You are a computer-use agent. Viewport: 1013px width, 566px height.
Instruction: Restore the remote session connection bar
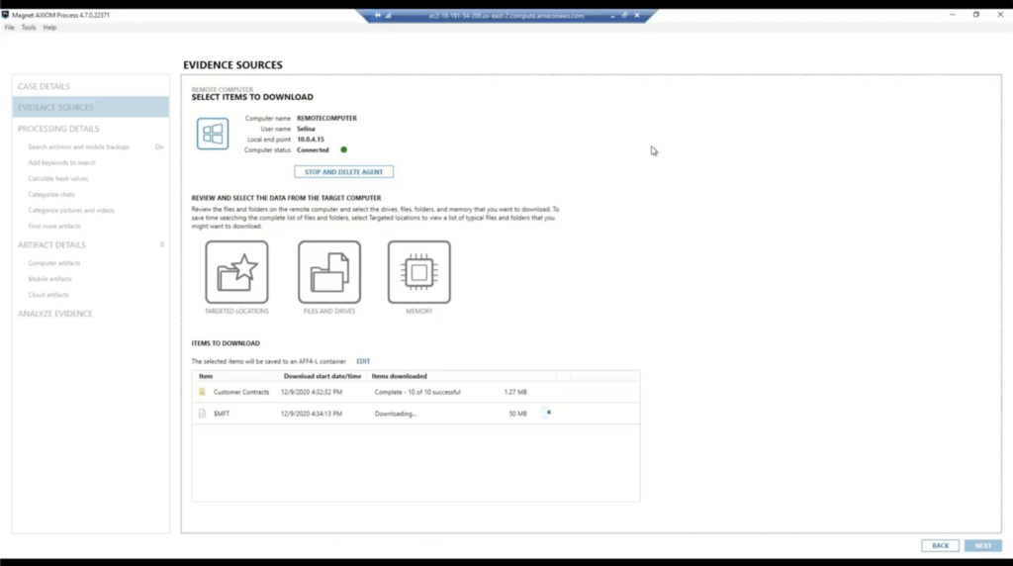[x=625, y=16]
